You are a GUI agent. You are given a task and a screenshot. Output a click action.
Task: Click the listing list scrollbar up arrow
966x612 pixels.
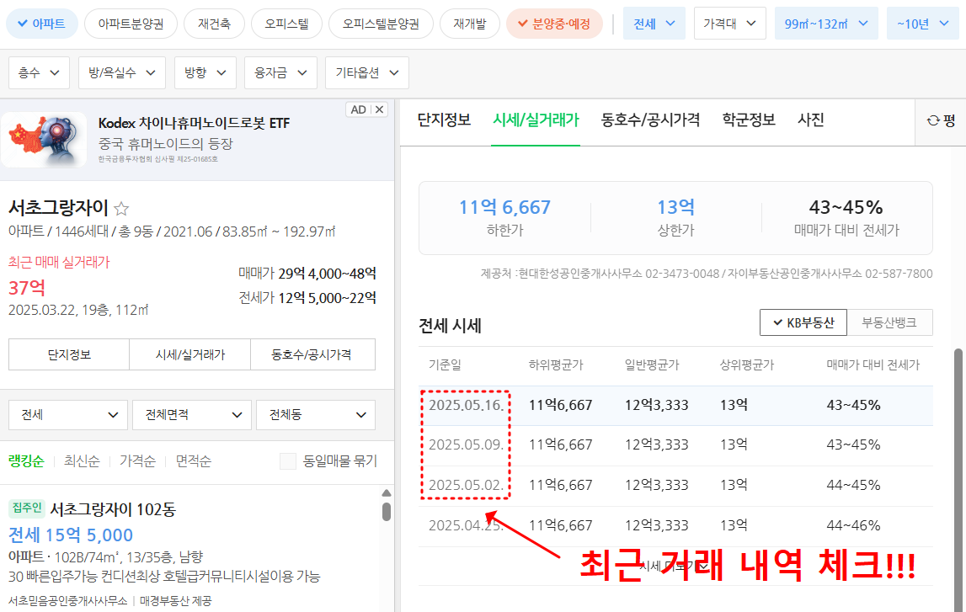[387, 493]
